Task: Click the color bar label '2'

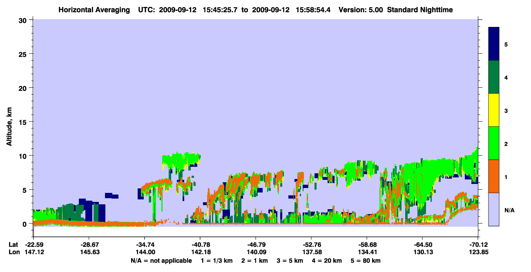Action: click(506, 144)
